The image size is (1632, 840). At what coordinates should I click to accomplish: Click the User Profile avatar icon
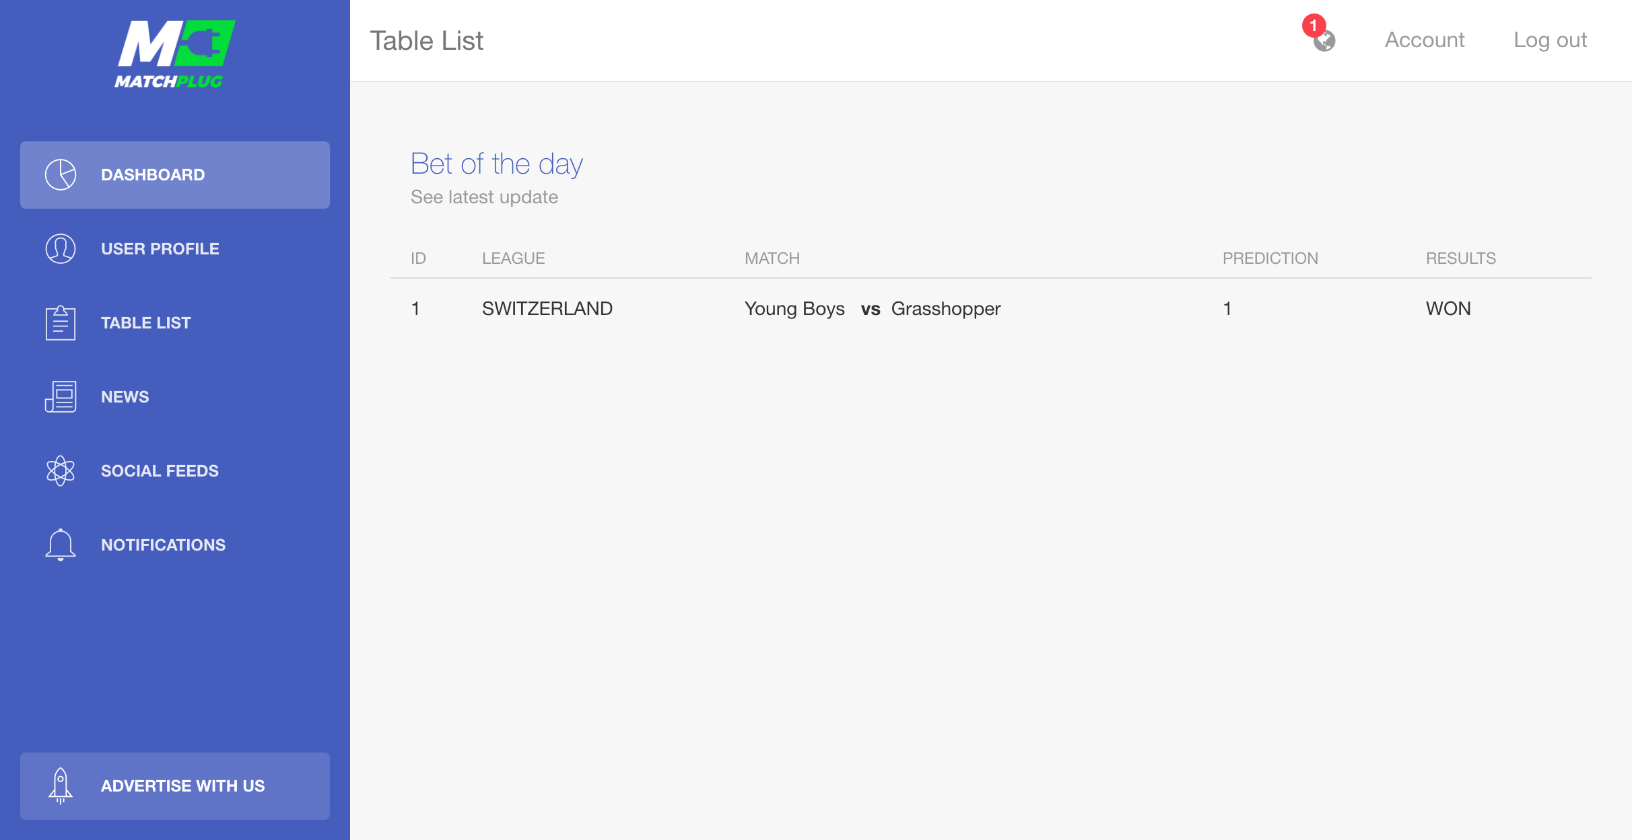coord(61,249)
